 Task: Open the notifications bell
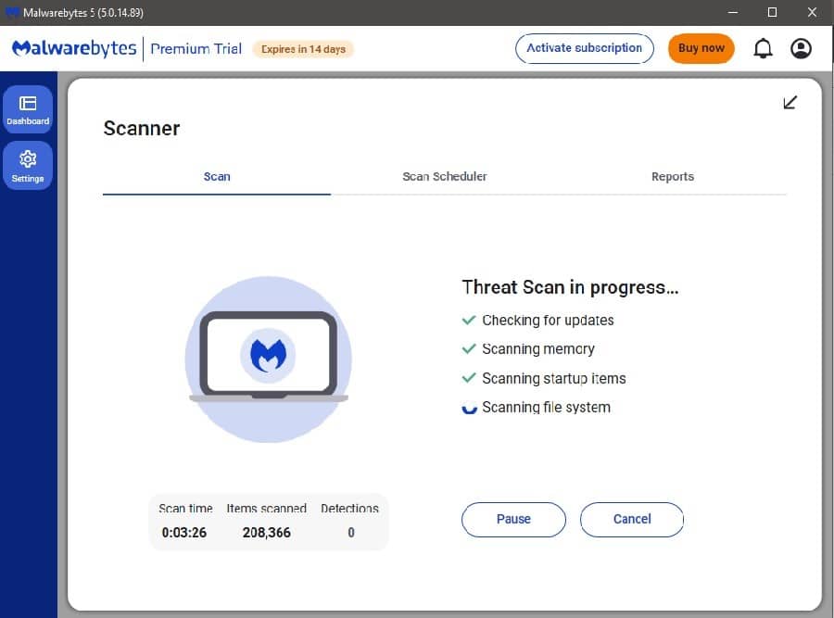pyautogui.click(x=763, y=48)
